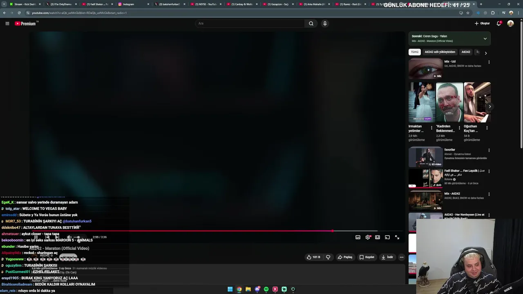Bookmark this page with the star
This screenshot has width=523, height=294.
pyautogui.click(x=468, y=13)
